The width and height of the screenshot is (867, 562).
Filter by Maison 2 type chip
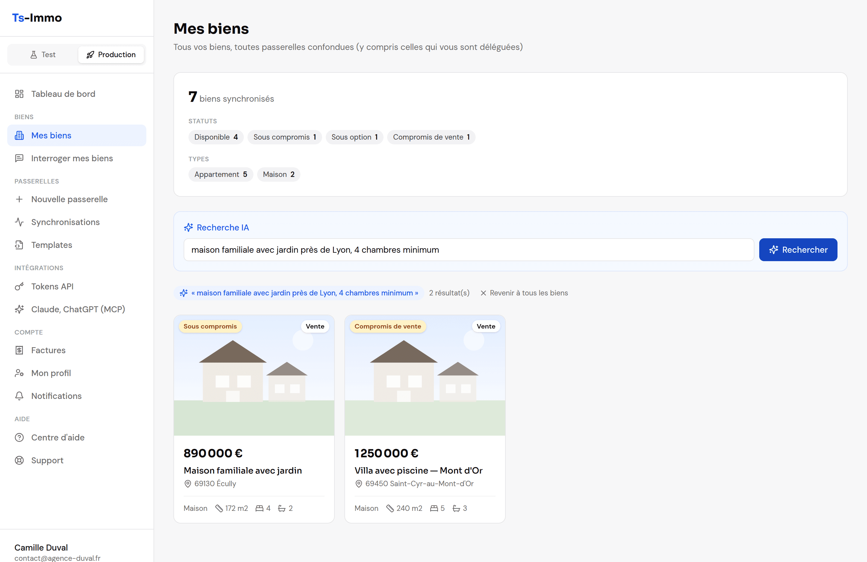(x=279, y=174)
